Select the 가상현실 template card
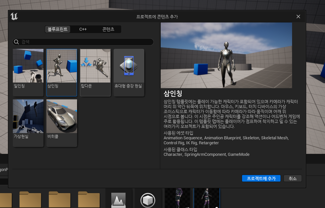Viewport: 325px width, 208px height. 28,123
